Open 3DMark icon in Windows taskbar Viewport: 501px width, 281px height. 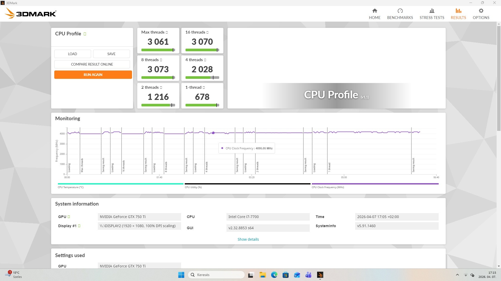point(320,275)
